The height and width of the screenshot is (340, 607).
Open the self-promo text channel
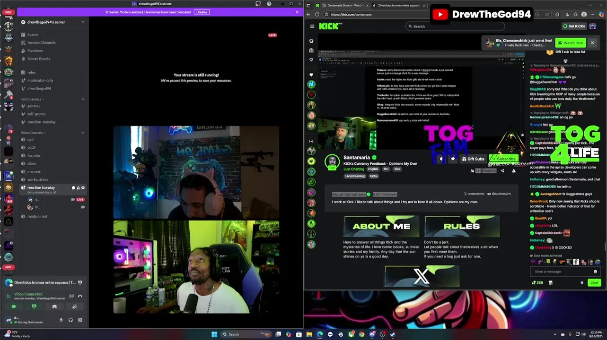[x=36, y=114]
